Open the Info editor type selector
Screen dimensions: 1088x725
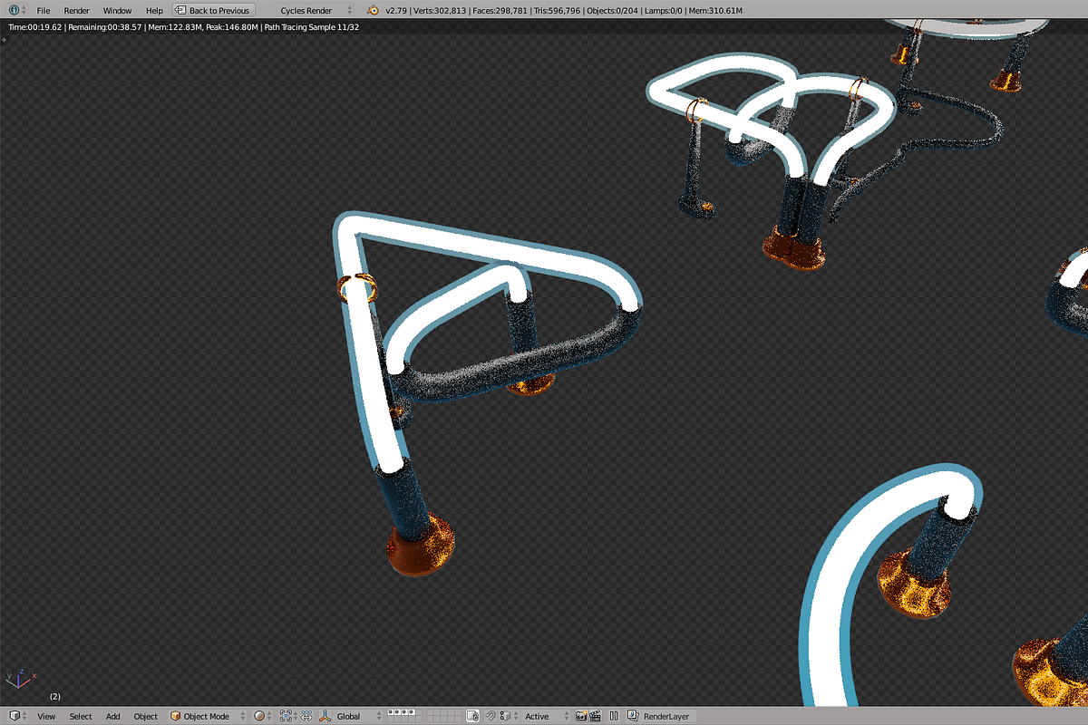click(18, 10)
